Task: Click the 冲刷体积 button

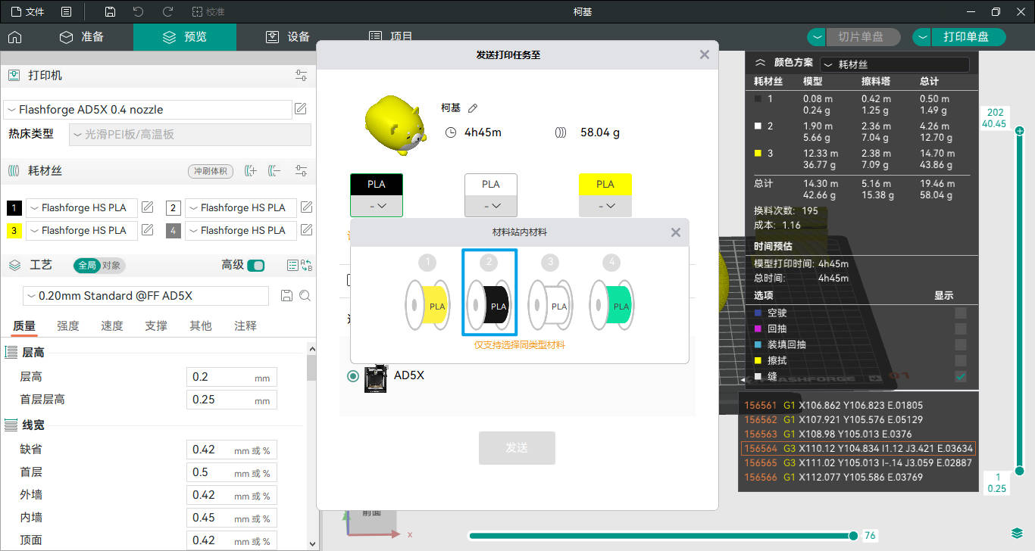Action: (x=211, y=171)
